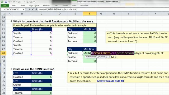Open the Developer ribbon tab
Image resolution: width=169 pixels, height=95 pixels.
(84, 6)
